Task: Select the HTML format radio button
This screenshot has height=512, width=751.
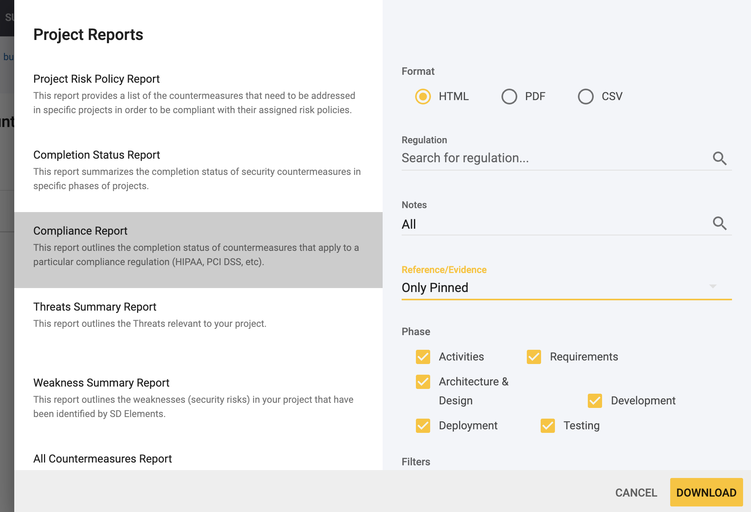Action: (x=423, y=97)
